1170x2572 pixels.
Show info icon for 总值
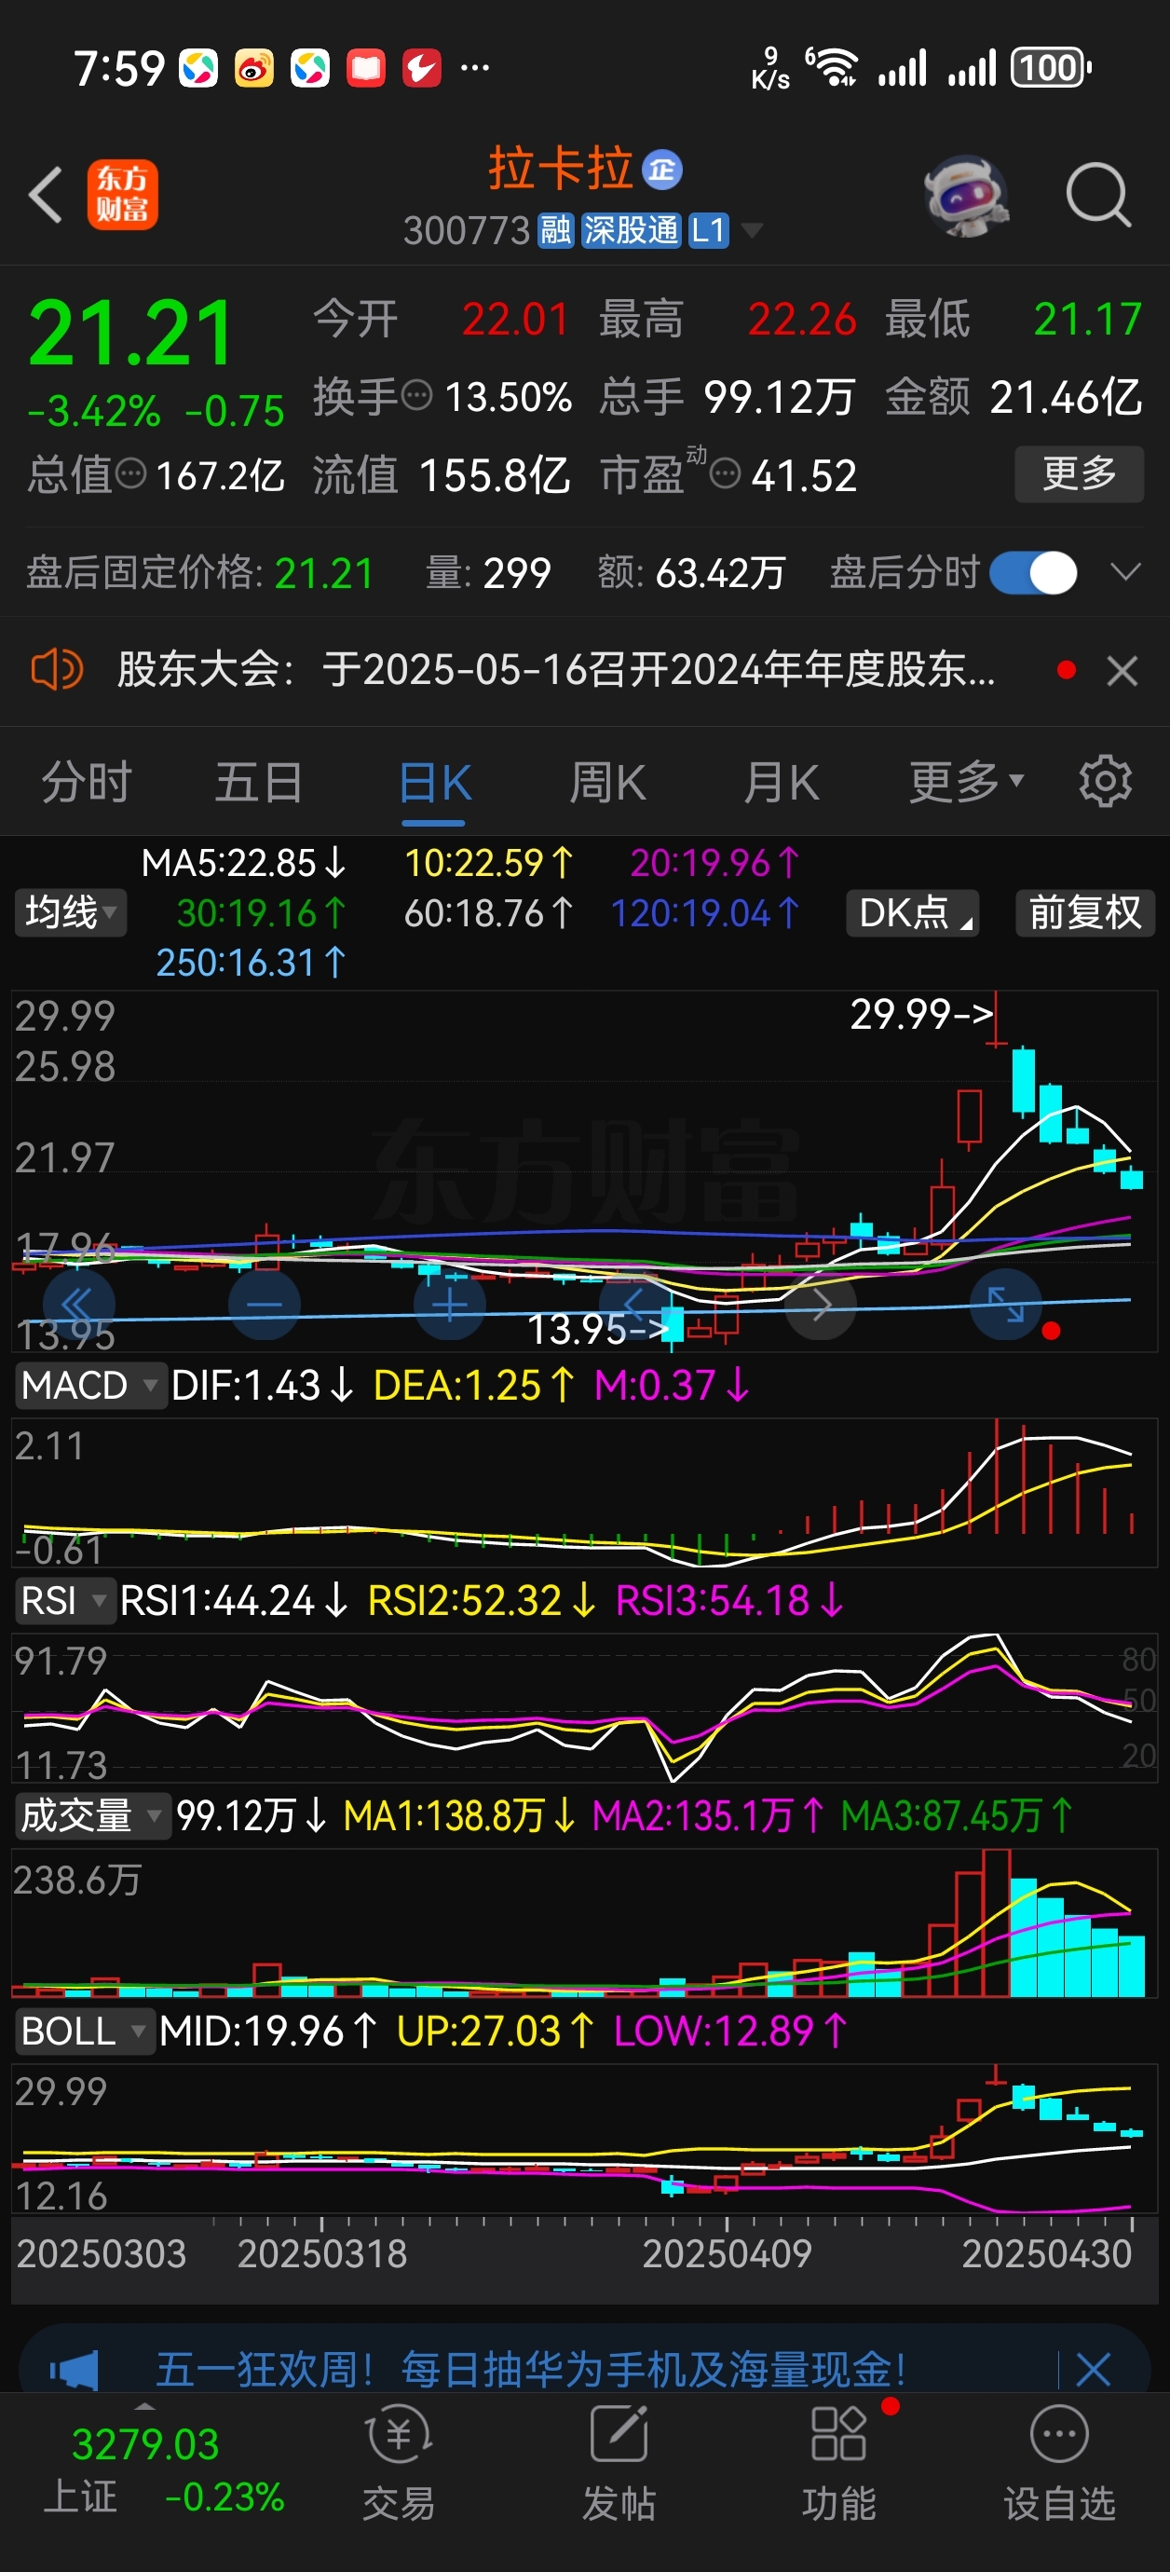coord(130,473)
